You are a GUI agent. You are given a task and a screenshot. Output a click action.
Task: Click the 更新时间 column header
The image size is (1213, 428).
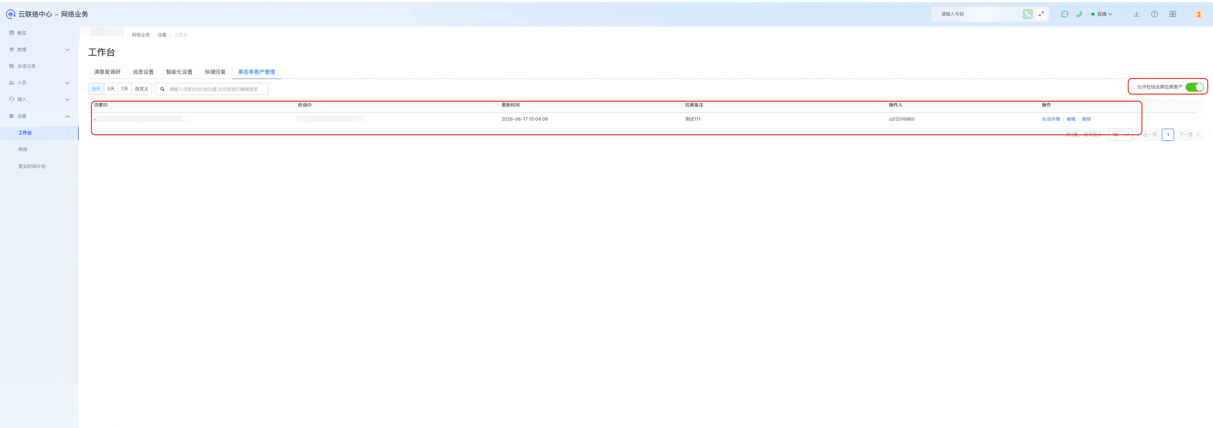(511, 105)
